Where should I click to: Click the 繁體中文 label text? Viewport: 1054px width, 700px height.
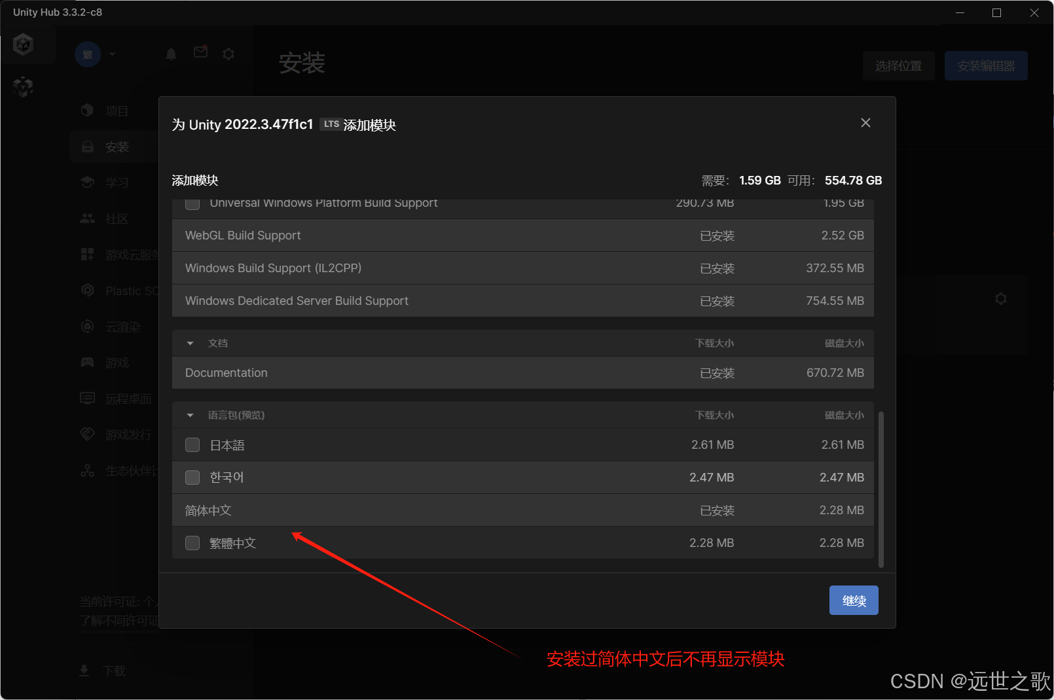tap(233, 544)
